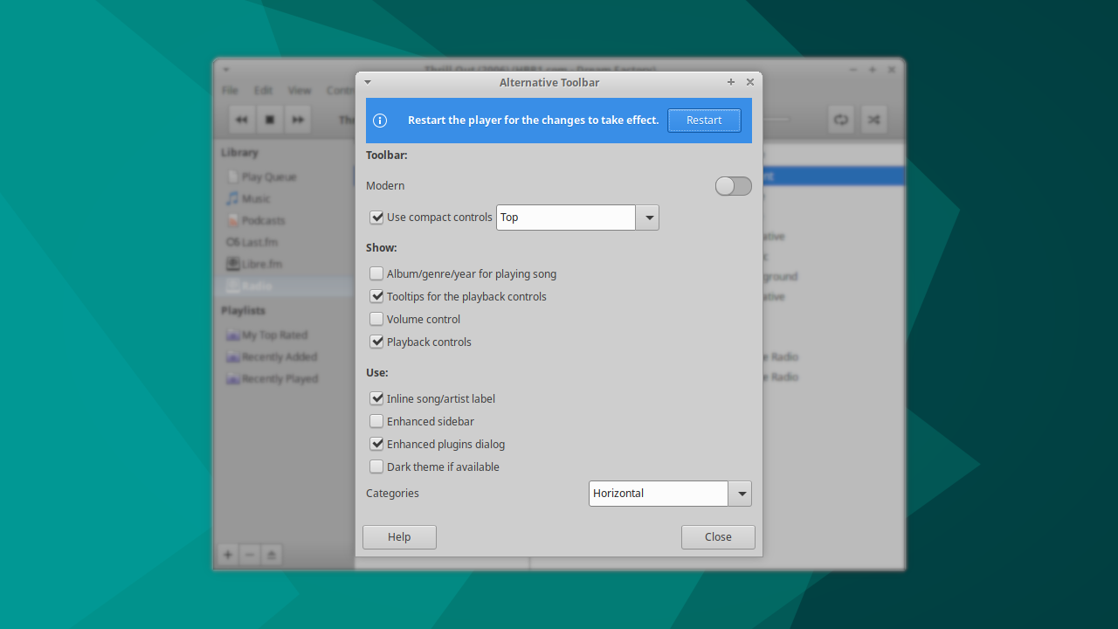Open Help for the Alternative Toolbar plugin

click(399, 536)
